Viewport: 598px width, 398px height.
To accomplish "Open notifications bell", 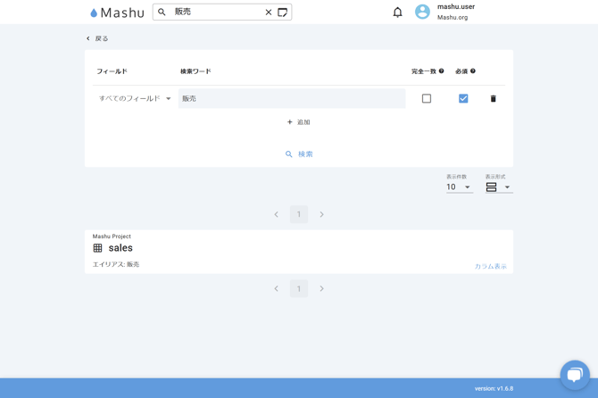I will tap(397, 12).
